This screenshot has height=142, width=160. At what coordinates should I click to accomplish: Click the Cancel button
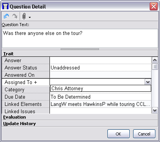click(x=144, y=134)
